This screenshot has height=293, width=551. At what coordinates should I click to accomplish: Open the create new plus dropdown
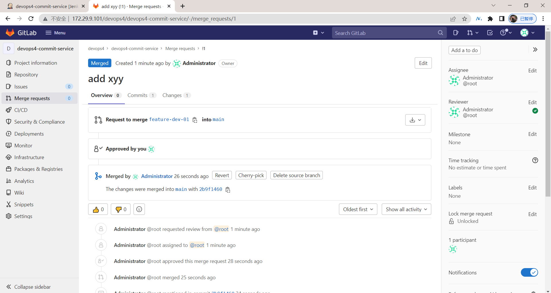[319, 33]
